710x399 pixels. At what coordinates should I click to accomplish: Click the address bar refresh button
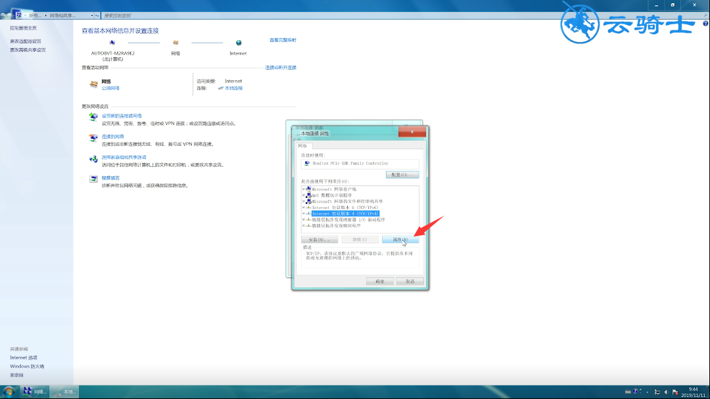pyautogui.click(x=97, y=15)
